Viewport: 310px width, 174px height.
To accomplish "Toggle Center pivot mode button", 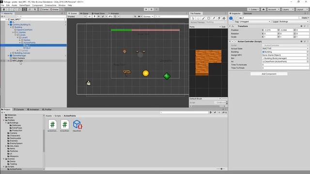I will (44, 9).
